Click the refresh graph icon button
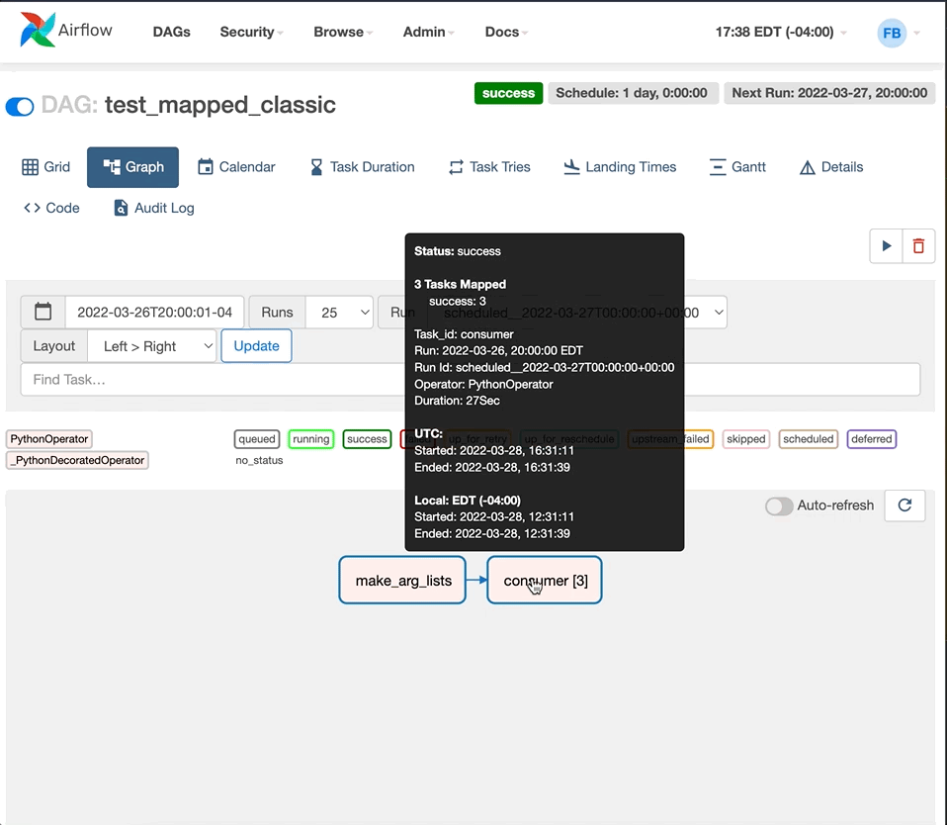947x825 pixels. (904, 505)
